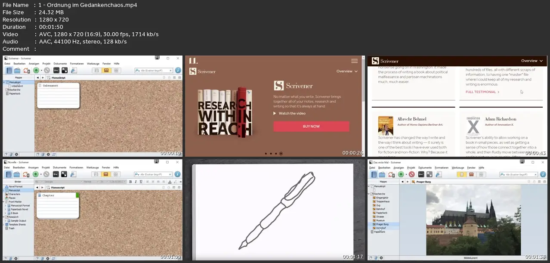Select document view in Das erste Mal window
The height and width of the screenshot is (263, 550).
461,174
